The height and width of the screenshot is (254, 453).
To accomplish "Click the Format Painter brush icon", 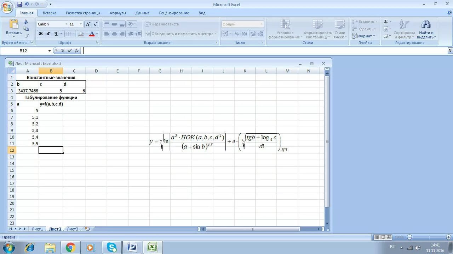I will point(26,36).
